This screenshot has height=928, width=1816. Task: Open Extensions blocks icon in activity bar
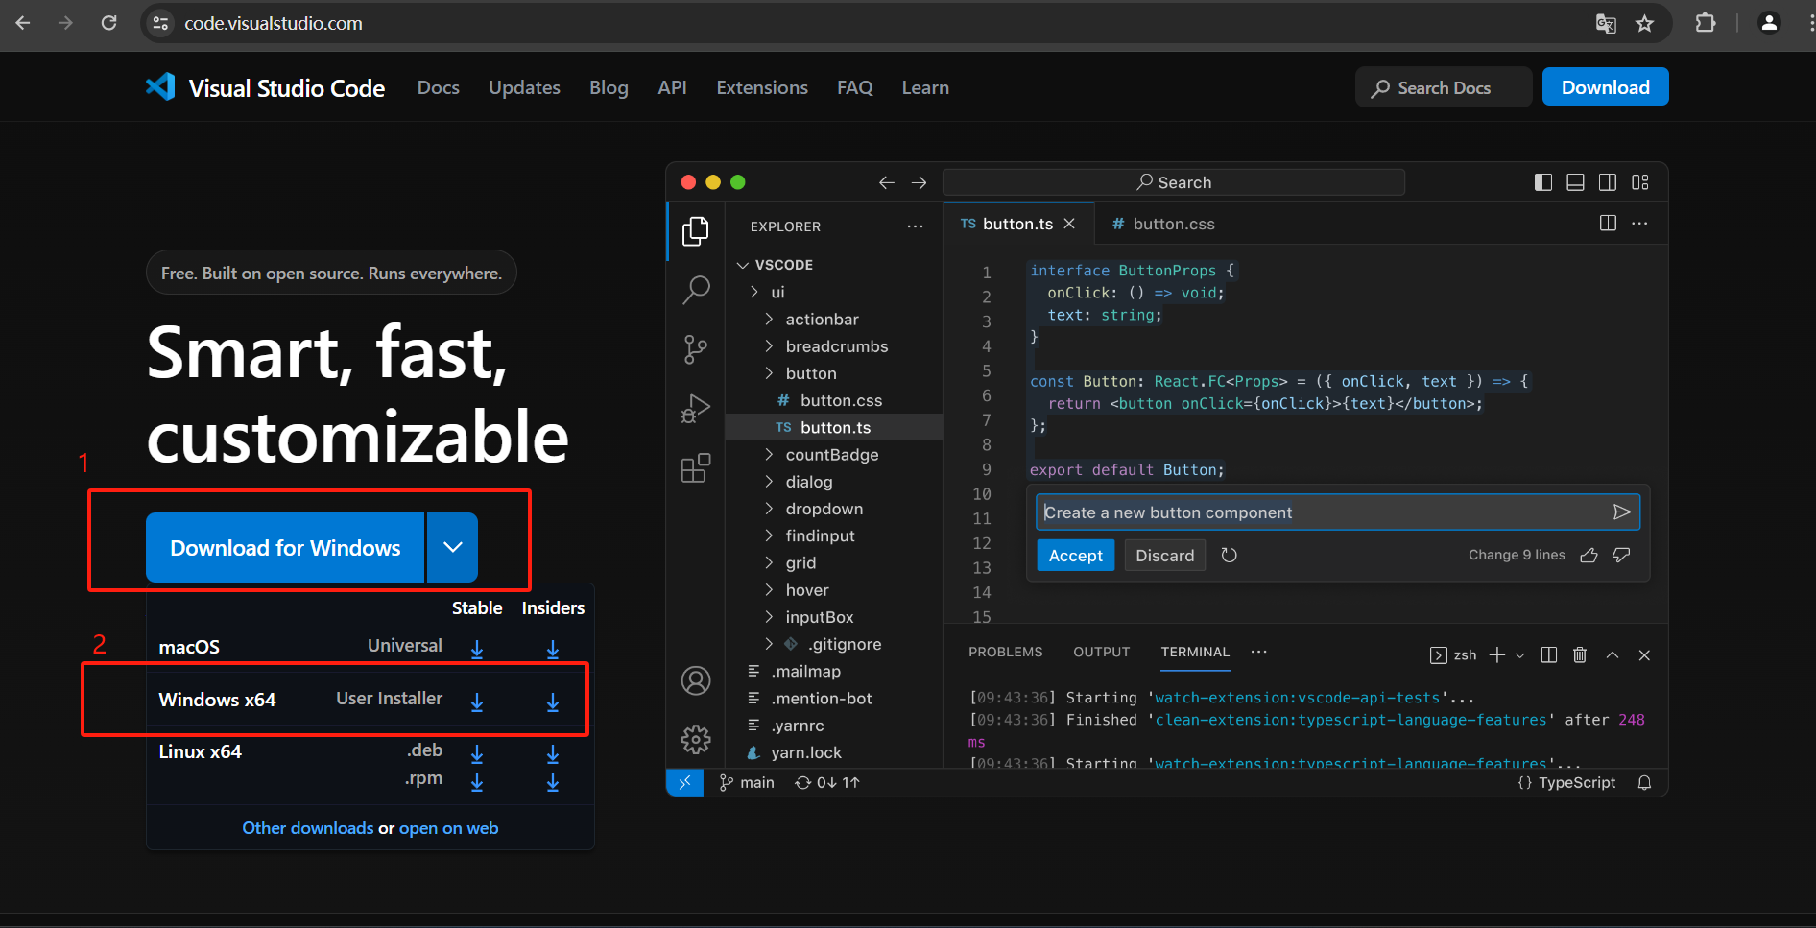[x=696, y=468]
